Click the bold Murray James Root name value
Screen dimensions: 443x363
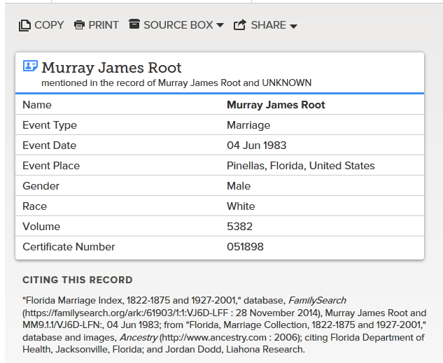(276, 105)
